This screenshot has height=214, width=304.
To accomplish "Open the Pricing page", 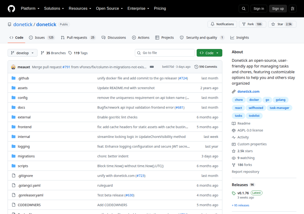I will pos(160,9).
